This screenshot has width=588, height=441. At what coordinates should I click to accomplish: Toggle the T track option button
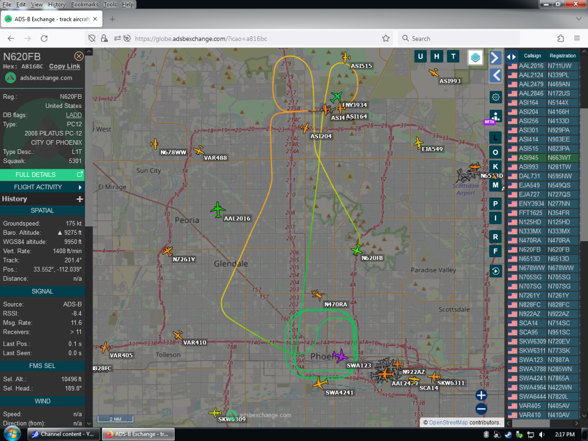point(453,56)
